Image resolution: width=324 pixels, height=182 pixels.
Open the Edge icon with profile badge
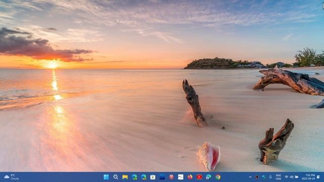coord(209,177)
